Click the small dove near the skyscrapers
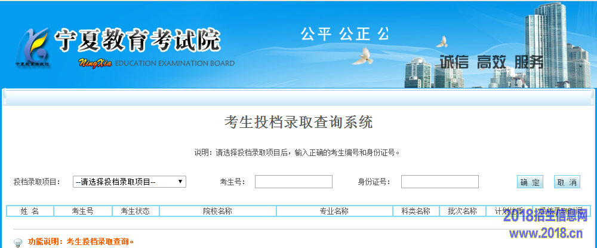Screen dimensions: 597x248 (442, 41)
